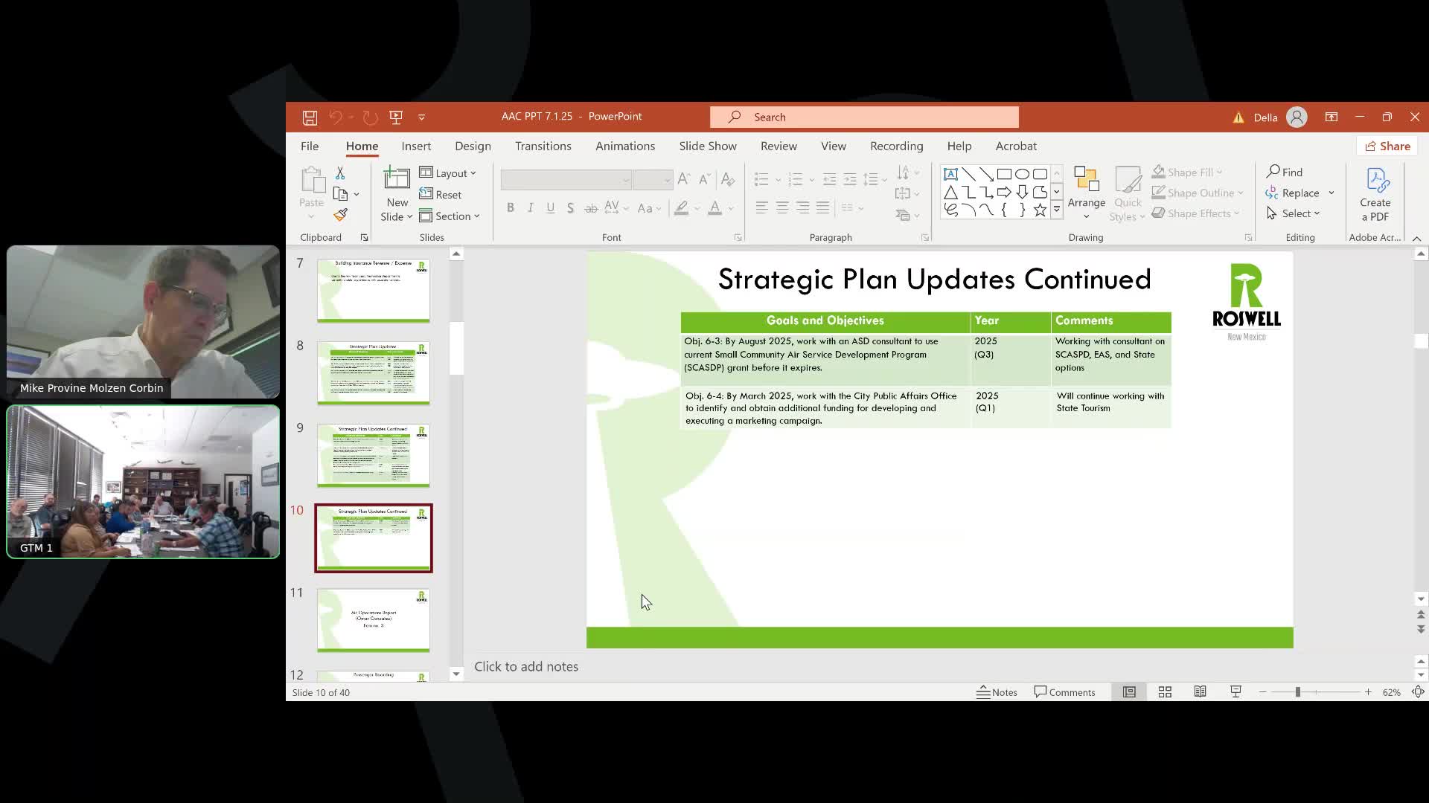Open the Slide Sorter view icon
The width and height of the screenshot is (1429, 803).
(1165, 692)
